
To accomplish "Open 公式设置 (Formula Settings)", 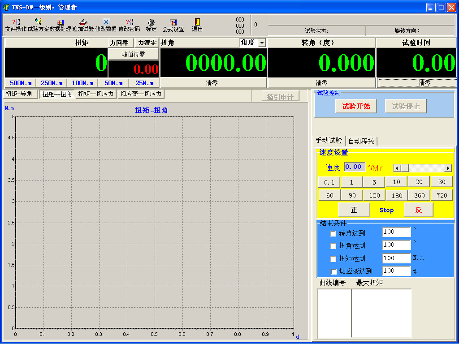I will [173, 25].
